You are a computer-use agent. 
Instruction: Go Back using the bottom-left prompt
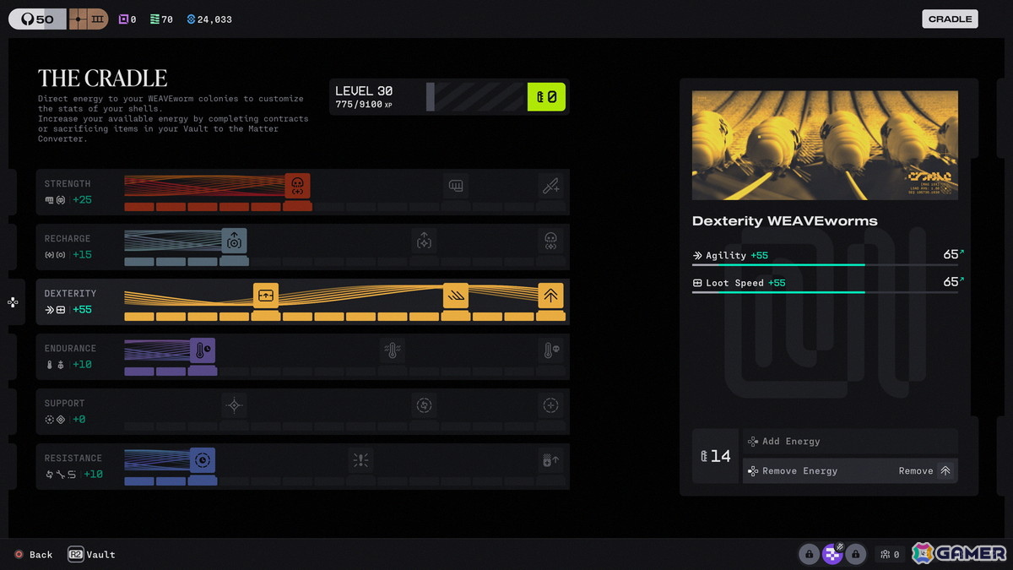click(33, 555)
